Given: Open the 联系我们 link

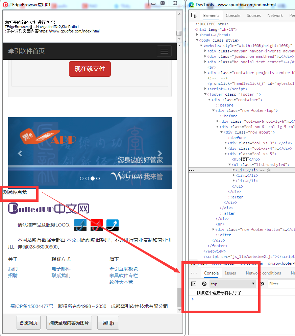Looking at the screenshot, I should 61,275.
